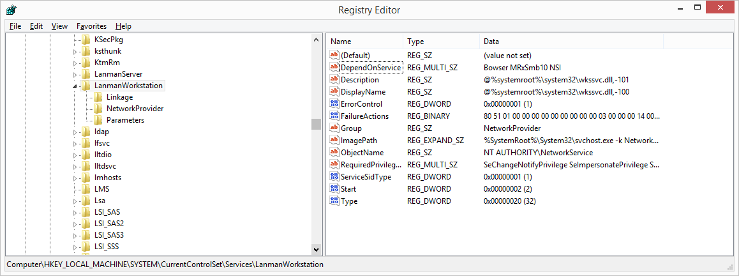Click the Registry Editor icon in title bar
Viewport: 739px width, 276px height.
pos(11,10)
